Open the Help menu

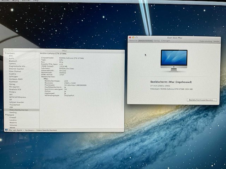coord(36,1)
